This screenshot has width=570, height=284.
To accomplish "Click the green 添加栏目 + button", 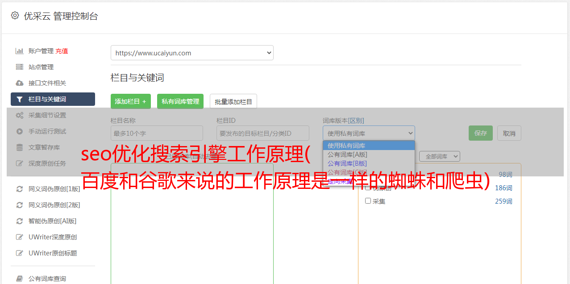I will pos(131,101).
